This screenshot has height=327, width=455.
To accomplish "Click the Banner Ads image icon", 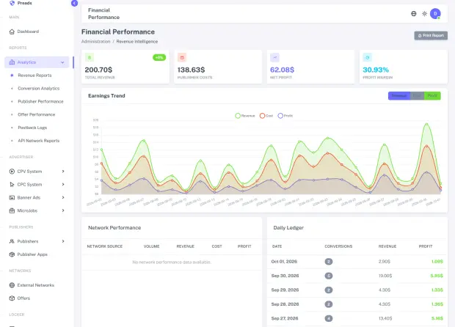I will click(x=12, y=198).
